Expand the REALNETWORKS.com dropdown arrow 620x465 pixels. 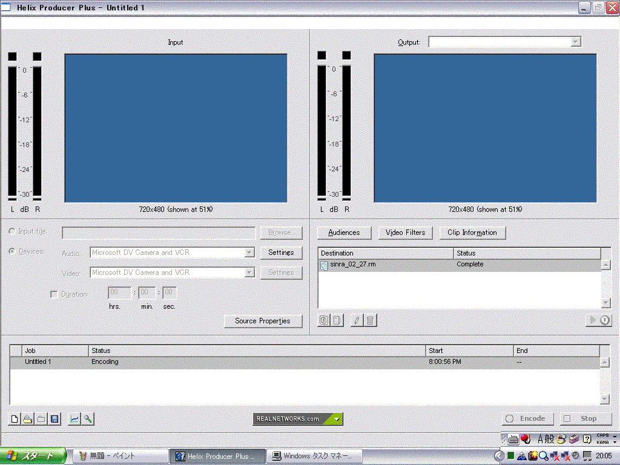[337, 418]
